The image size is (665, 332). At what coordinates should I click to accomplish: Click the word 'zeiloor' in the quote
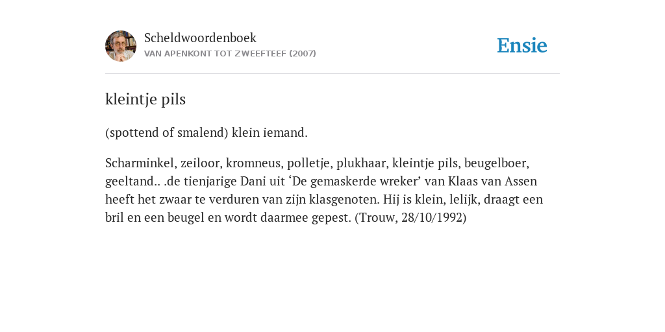click(x=201, y=163)
